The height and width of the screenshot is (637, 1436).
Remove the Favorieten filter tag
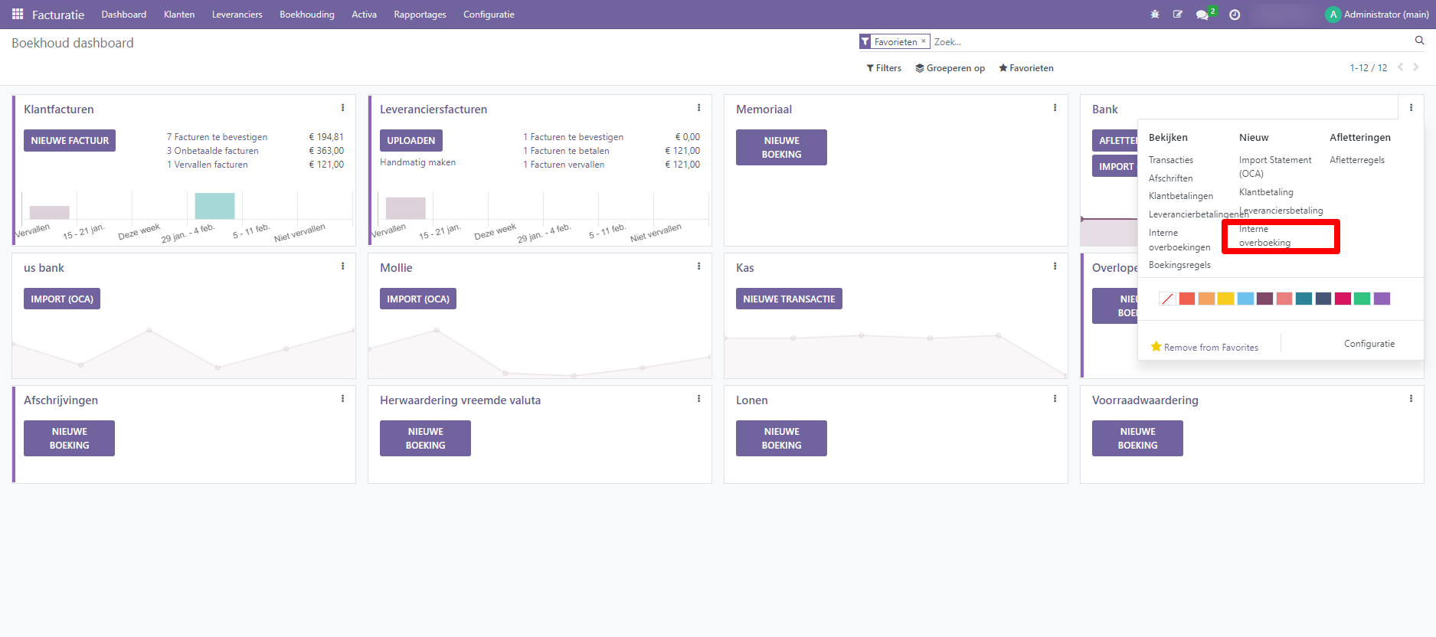coord(924,41)
